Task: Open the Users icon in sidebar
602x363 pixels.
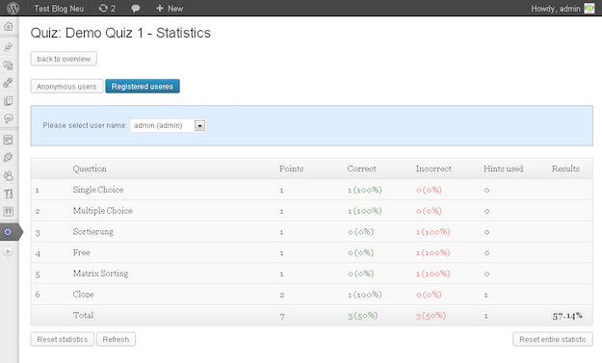Action: click(9, 176)
